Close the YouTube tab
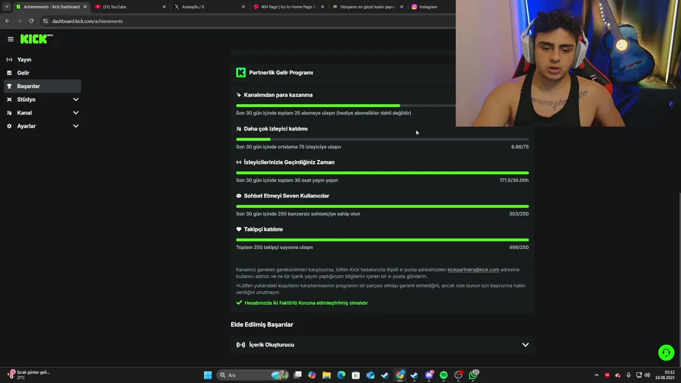The width and height of the screenshot is (681, 383). 164,7
